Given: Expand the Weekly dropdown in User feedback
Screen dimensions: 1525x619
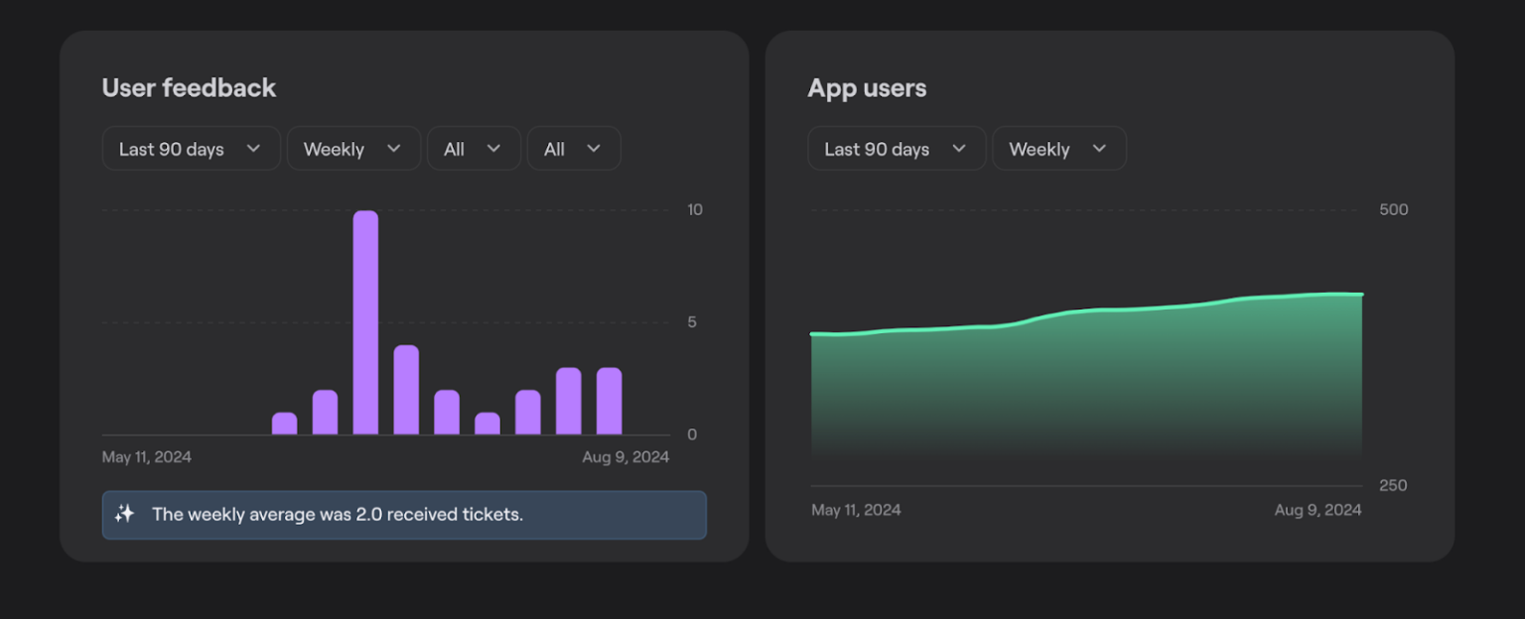Looking at the screenshot, I should [x=353, y=149].
